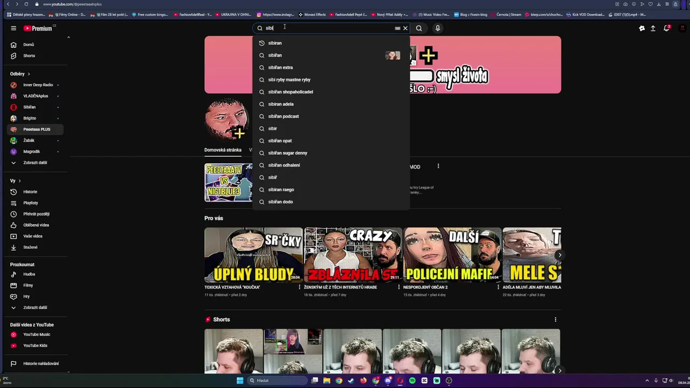The width and height of the screenshot is (690, 388).
Task: Open File Explorer from taskbar
Action: click(327, 380)
